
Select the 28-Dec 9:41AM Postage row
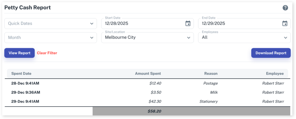coord(147,83)
